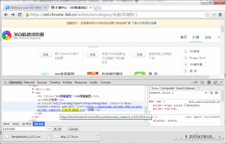Close the DevTools panel
Viewport: 226px width, 144px height.
pos(221,82)
